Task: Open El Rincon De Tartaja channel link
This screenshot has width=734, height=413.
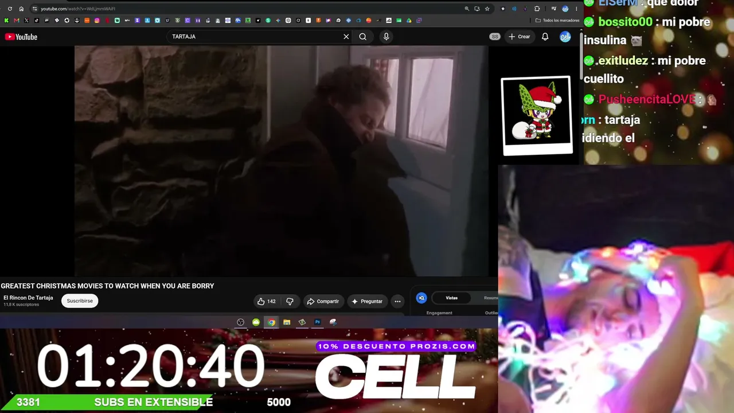Action: [x=28, y=298]
